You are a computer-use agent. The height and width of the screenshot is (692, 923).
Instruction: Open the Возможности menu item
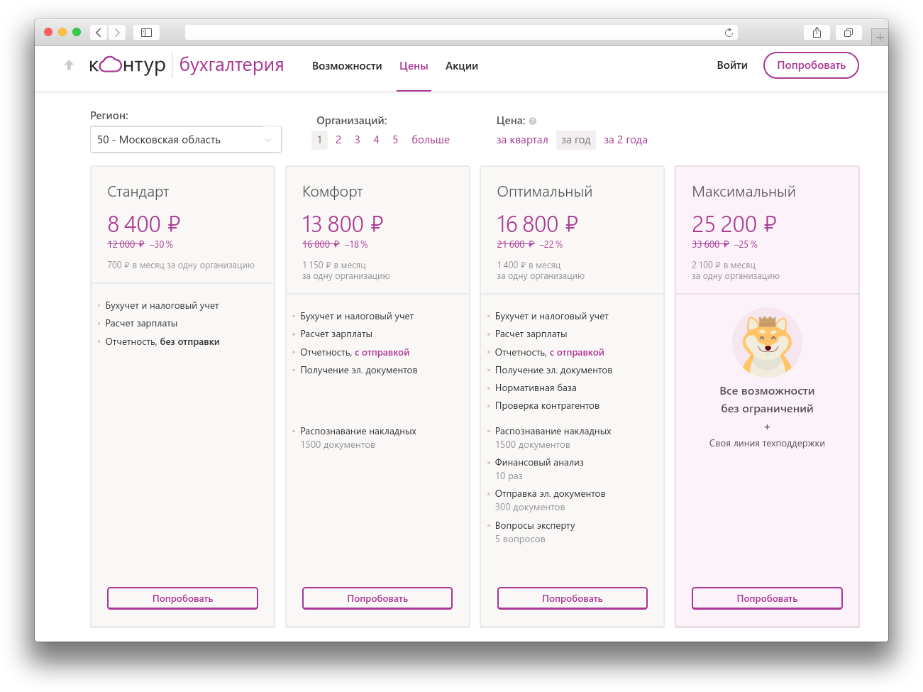tap(347, 66)
